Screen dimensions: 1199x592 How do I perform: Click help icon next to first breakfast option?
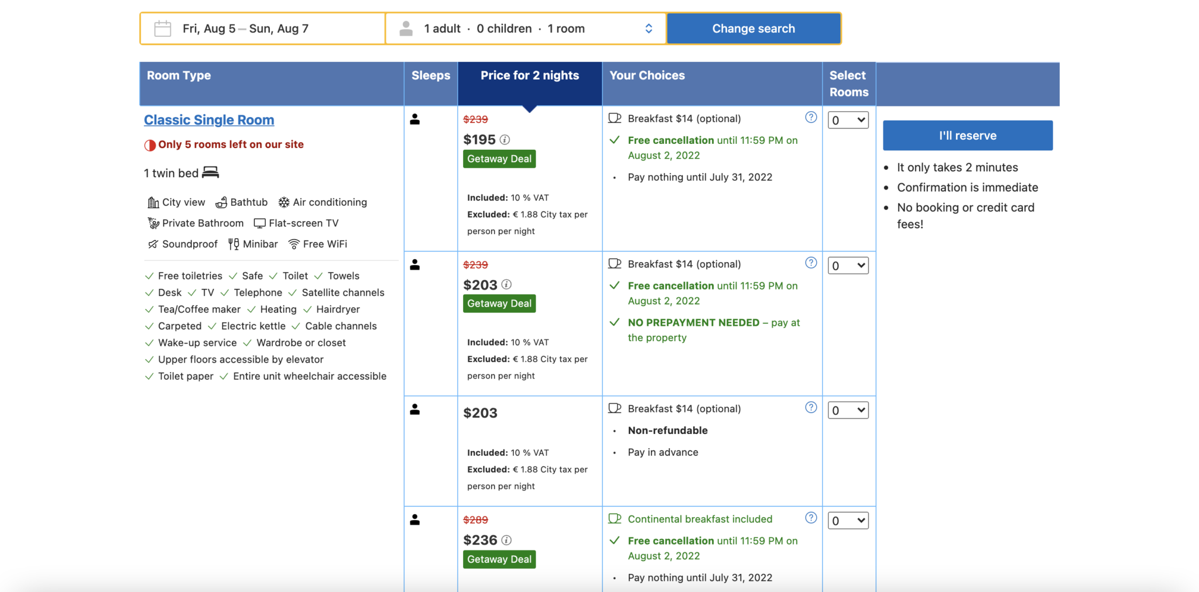(x=811, y=118)
